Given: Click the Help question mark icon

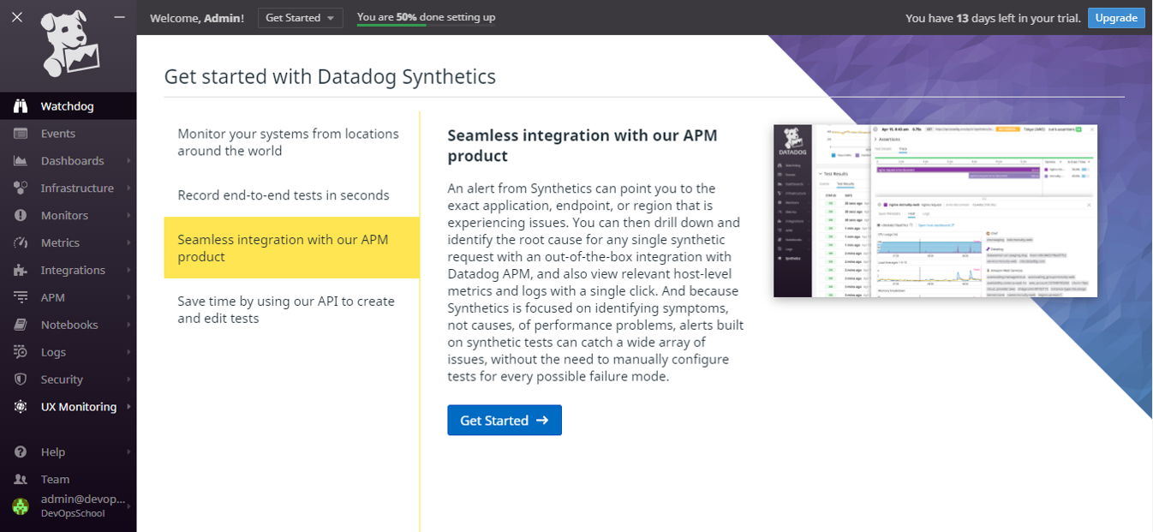Looking at the screenshot, I should 21,451.
